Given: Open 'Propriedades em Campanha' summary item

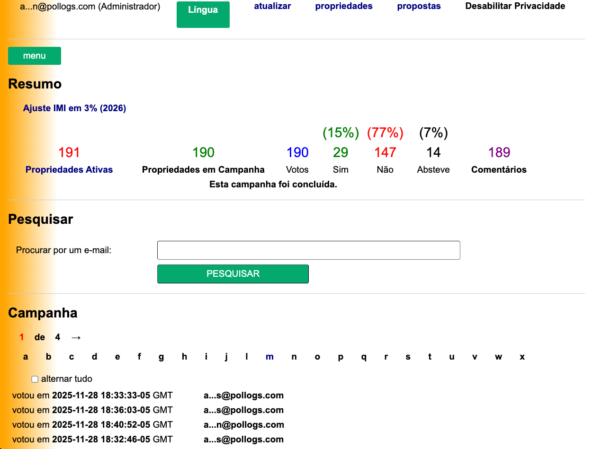Looking at the screenshot, I should point(203,170).
